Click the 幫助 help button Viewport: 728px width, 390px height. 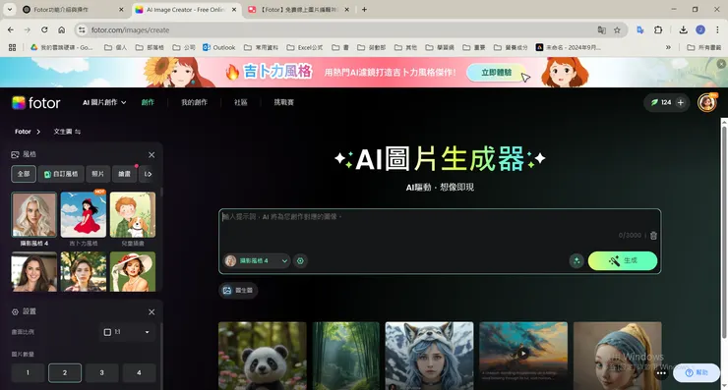click(697, 373)
